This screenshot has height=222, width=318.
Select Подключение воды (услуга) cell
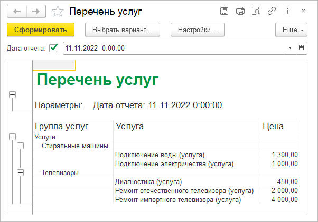[x=186, y=155]
